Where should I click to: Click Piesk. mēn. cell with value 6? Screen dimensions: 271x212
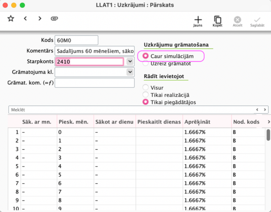[75, 183]
